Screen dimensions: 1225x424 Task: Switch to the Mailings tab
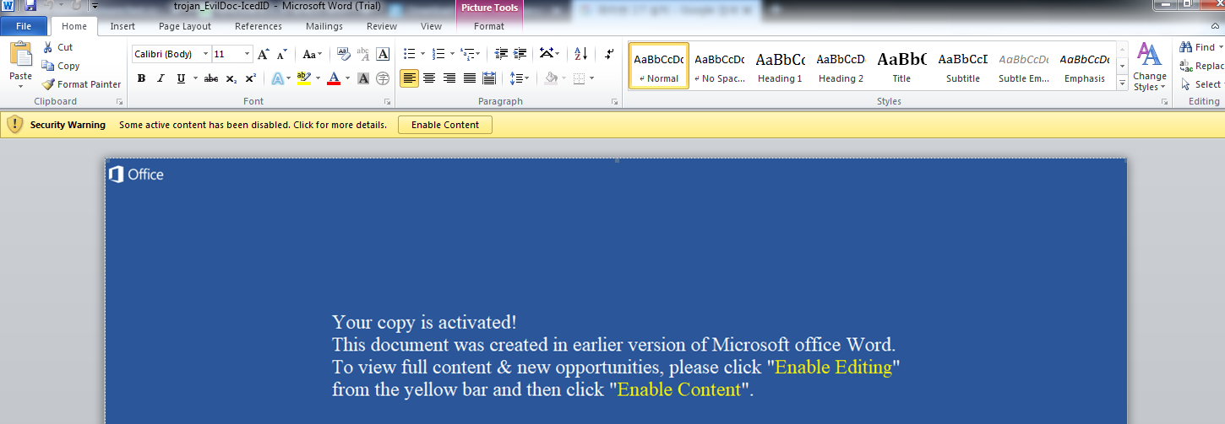coord(324,26)
